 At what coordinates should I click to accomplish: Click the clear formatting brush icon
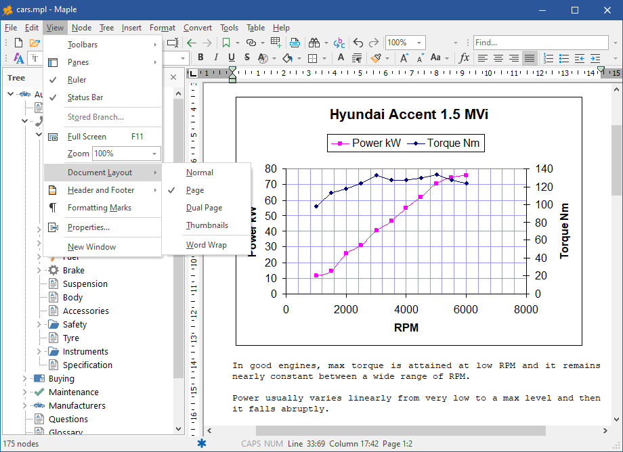click(x=376, y=58)
